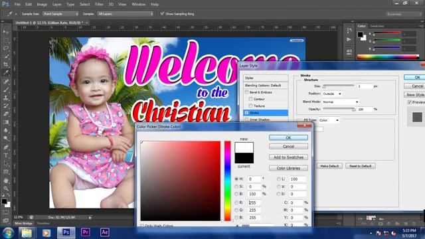The height and width of the screenshot is (239, 425).
Task: Open the File menu
Action: coord(17,5)
